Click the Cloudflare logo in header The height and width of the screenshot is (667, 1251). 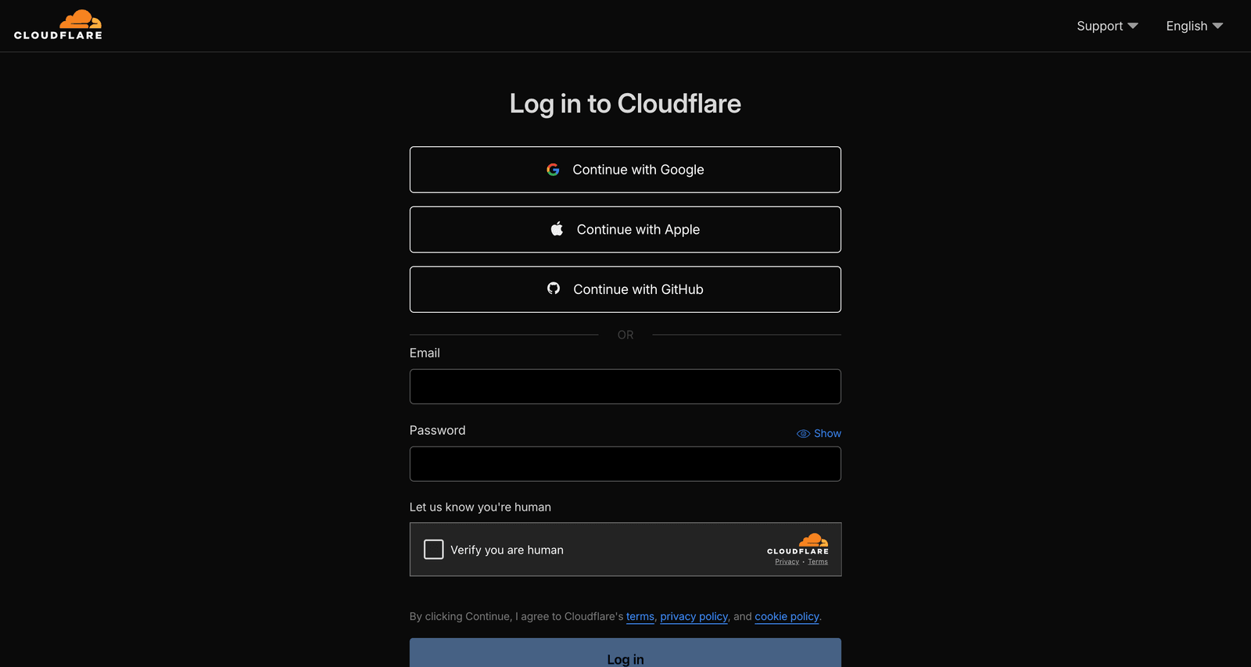coord(58,25)
